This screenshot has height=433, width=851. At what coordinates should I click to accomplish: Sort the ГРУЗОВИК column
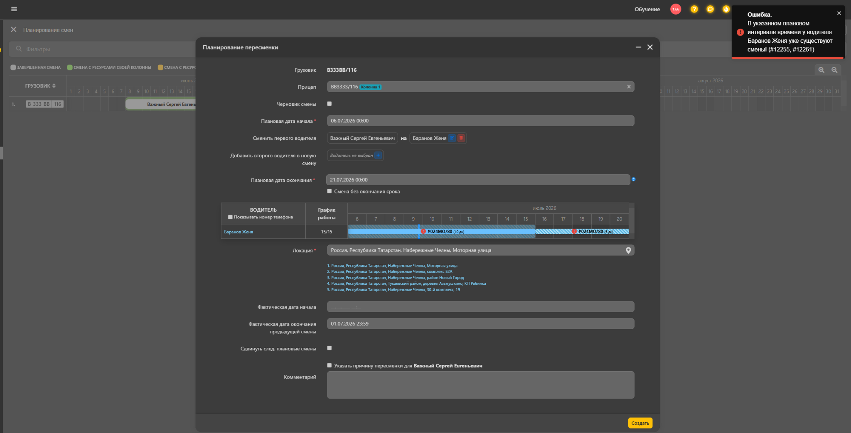(x=40, y=86)
